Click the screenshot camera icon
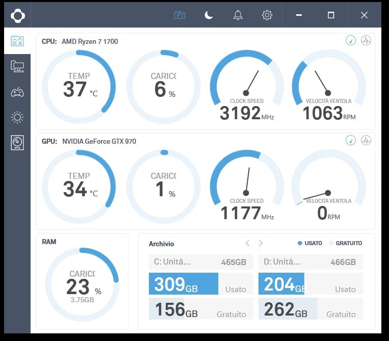This screenshot has width=389, height=341. pyautogui.click(x=179, y=15)
